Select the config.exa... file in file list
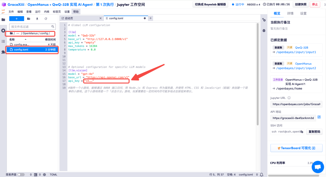The height and width of the screenshot is (177, 326). pos(32,44)
